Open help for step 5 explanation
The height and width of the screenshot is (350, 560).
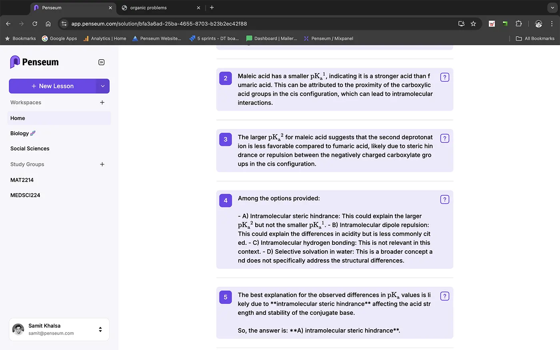tap(444, 296)
